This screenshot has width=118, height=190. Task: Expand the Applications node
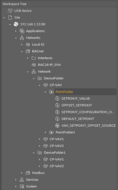click(x=16, y=31)
